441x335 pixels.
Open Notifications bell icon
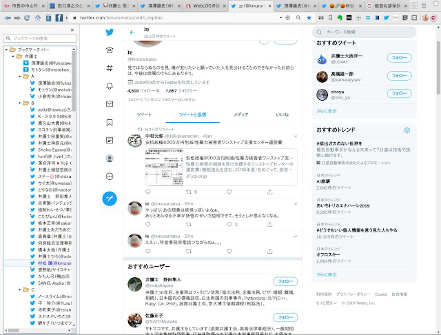click(110, 85)
